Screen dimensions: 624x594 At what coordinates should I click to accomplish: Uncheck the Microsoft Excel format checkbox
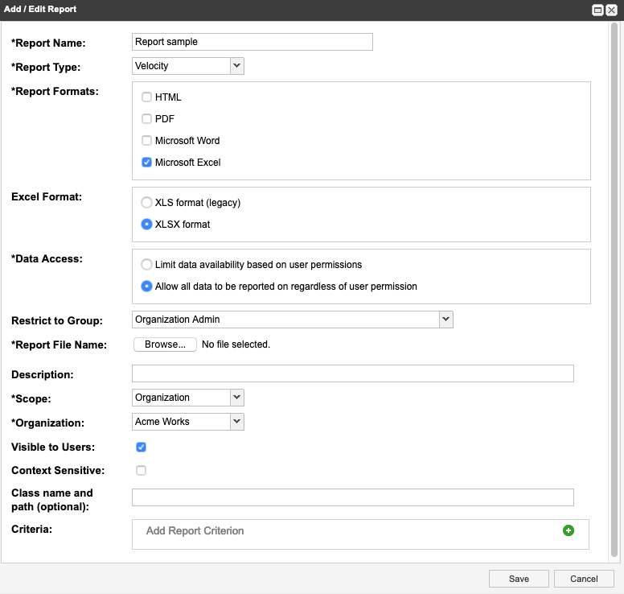point(146,163)
